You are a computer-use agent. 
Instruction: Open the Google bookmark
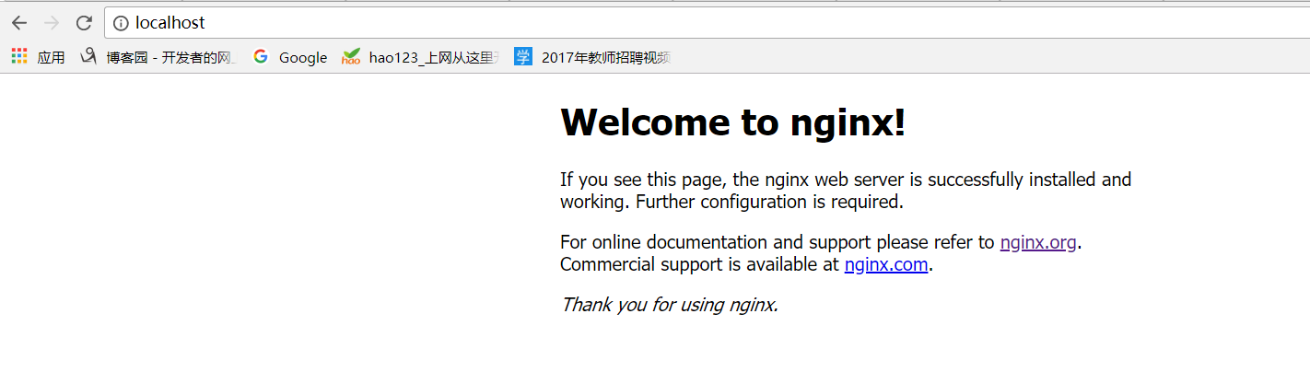click(x=303, y=57)
